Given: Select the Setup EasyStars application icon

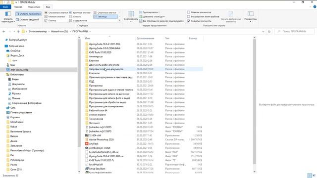Looking at the screenshot, I should tap(87, 169).
